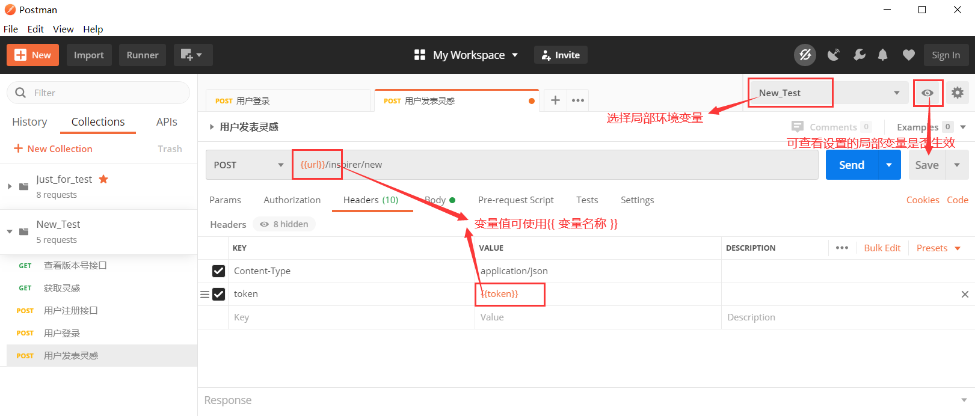This screenshot has width=975, height=416.
Task: Expand the Just_for_test collection
Action: [10, 186]
